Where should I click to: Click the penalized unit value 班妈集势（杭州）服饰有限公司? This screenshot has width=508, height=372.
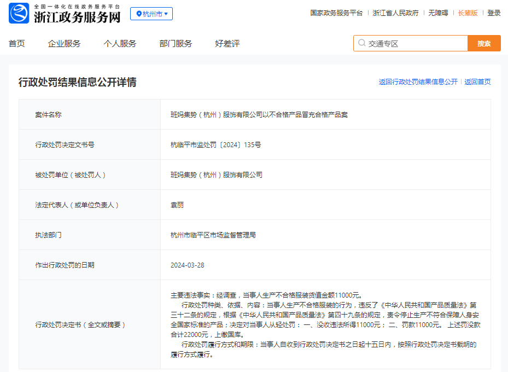coord(217,175)
